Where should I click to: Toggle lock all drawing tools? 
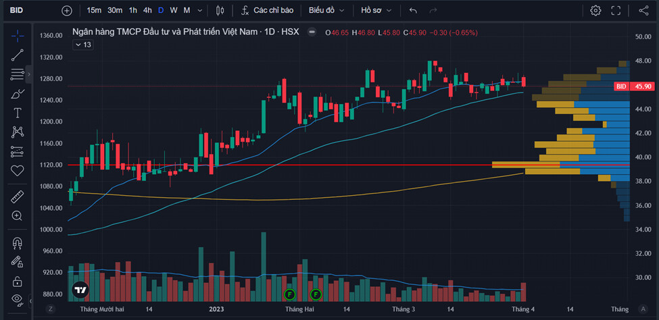pyautogui.click(x=18, y=281)
